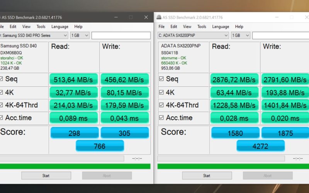Screen dimensions: 309x193
Task: Click Start button in Samsung window
Action: 46,176
